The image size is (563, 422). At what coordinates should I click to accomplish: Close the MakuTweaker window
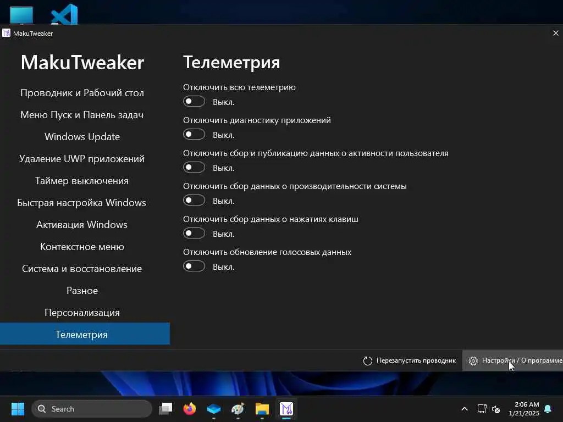click(x=555, y=33)
